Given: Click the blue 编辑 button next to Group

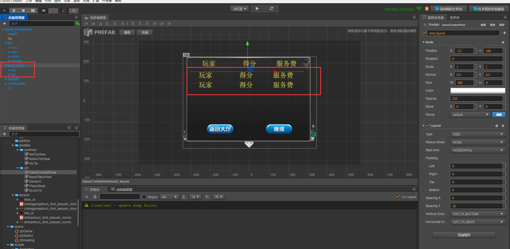Looking at the screenshot, I should tap(499, 115).
